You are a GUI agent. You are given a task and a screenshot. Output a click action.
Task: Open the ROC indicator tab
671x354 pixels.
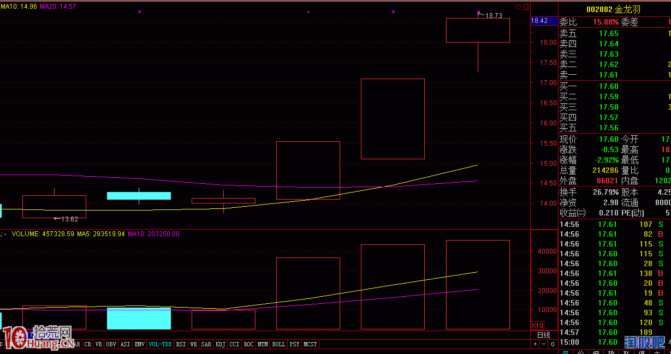248,345
